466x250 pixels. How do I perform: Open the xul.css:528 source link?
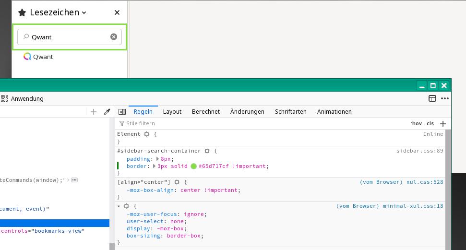coord(425,182)
